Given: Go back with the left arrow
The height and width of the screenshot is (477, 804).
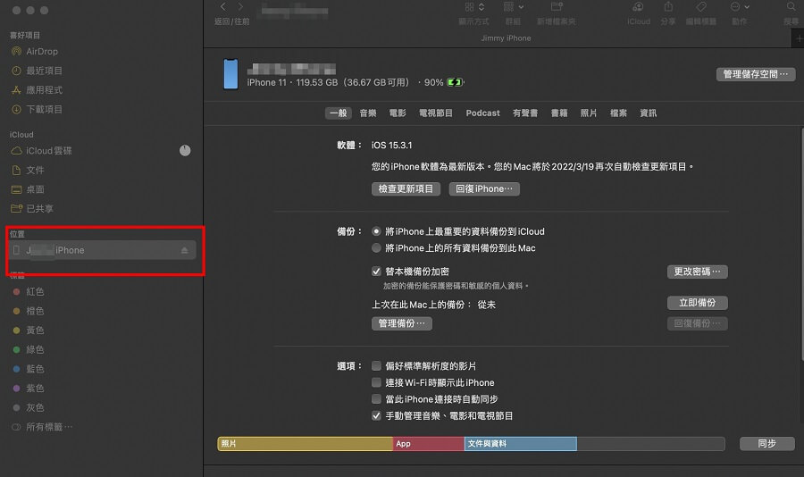Looking at the screenshot, I should click(223, 7).
